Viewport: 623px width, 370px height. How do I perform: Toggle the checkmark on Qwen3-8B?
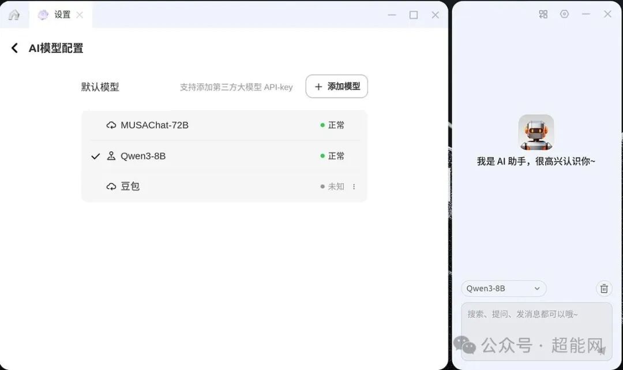97,156
